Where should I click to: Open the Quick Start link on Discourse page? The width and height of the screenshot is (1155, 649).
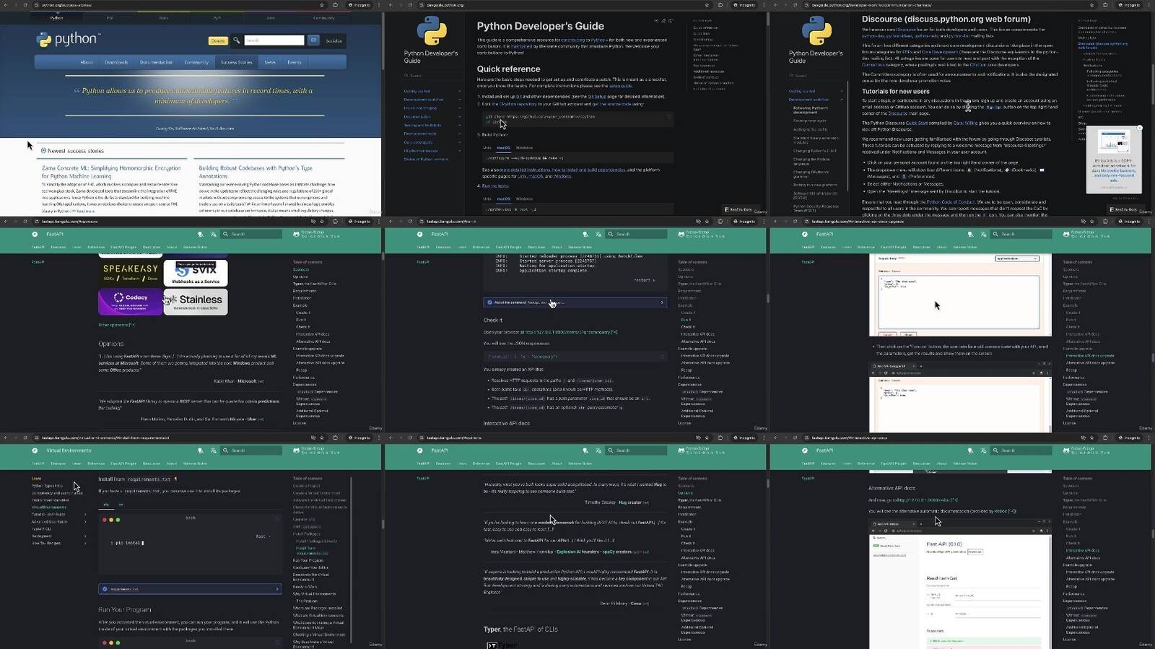click(x=917, y=123)
